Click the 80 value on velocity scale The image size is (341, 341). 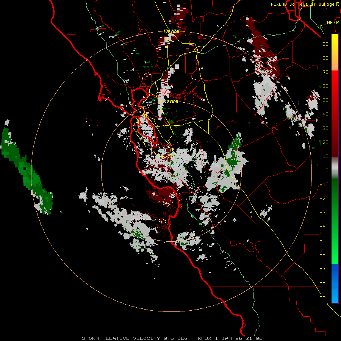click(x=325, y=58)
